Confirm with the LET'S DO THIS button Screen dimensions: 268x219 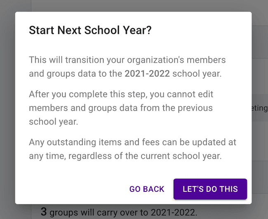pyautogui.click(x=210, y=189)
